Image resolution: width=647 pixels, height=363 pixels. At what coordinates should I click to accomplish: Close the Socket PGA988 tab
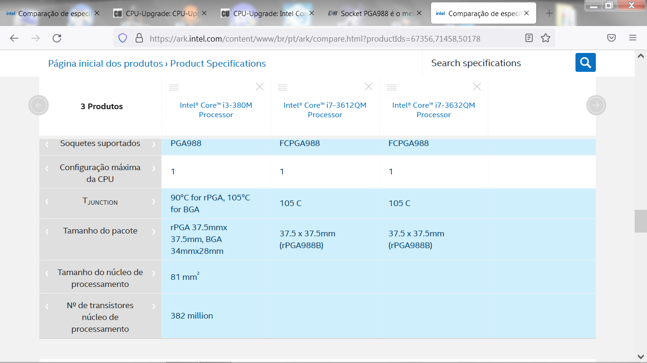pyautogui.click(x=420, y=13)
